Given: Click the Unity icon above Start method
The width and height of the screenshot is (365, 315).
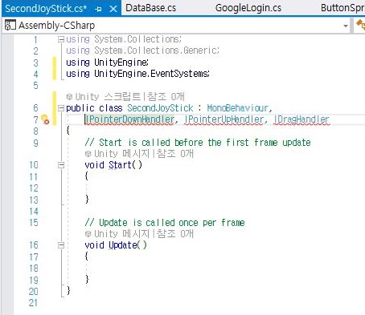Looking at the screenshot, I should (x=88, y=154).
